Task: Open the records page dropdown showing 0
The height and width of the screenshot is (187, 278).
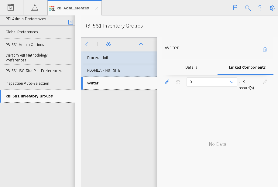Action: click(212, 82)
